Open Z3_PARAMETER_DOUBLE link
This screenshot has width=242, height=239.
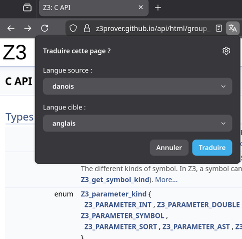[x=198, y=205]
